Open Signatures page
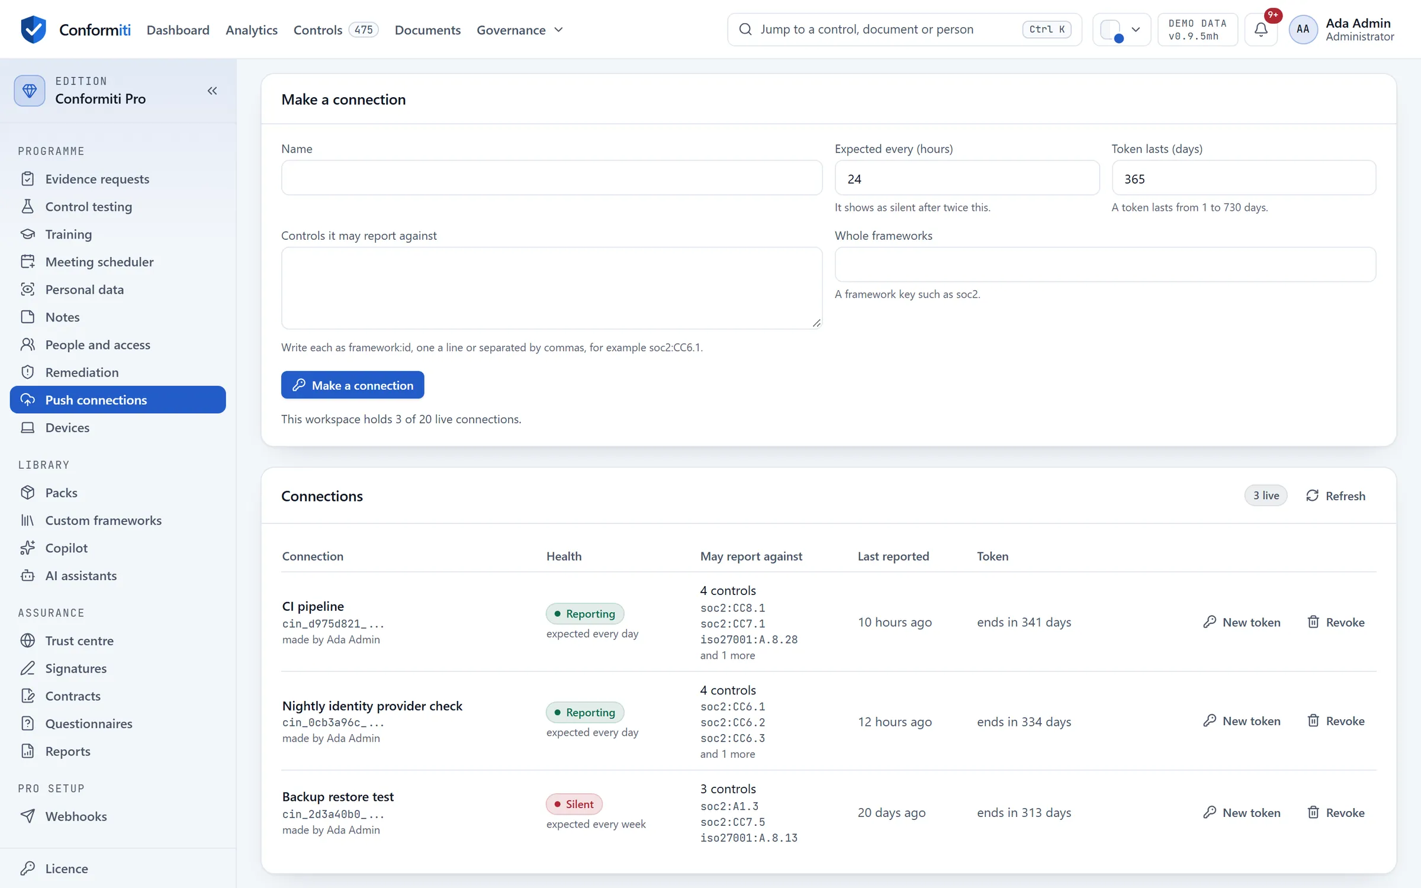Viewport: 1421px width, 888px height. [118, 668]
